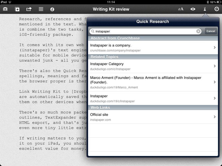Image resolution: width=222 pixels, height=166 pixels.
Task: Open 'Instapaper is a company' abstract
Action: click(153, 47)
